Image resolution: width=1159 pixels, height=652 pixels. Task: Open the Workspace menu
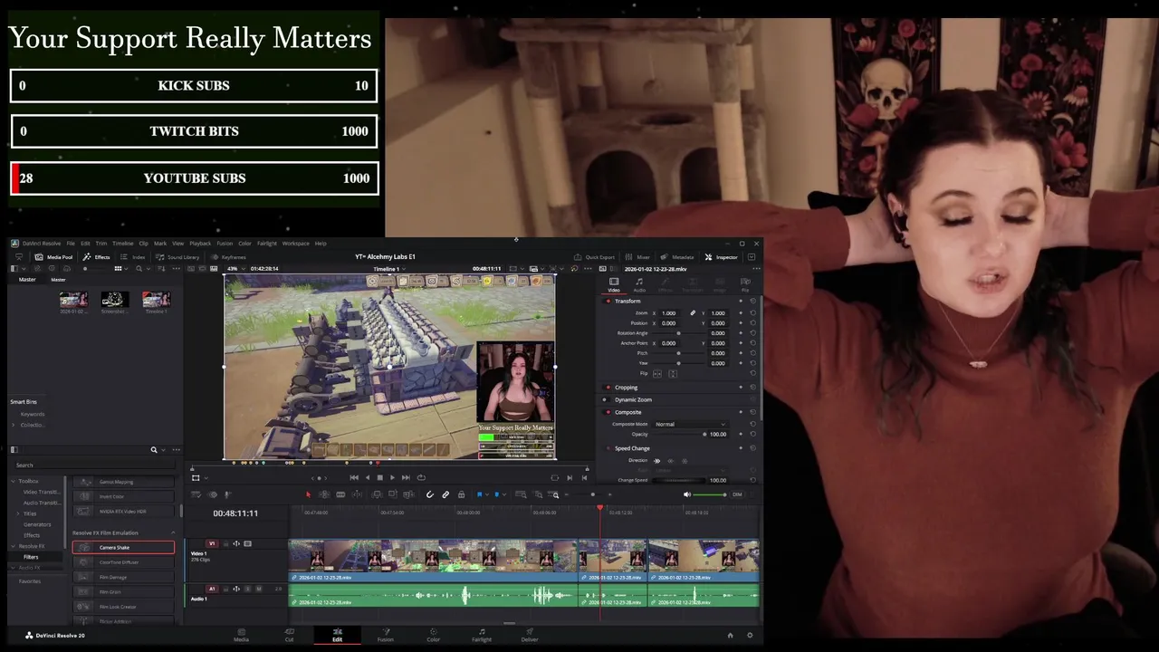tap(295, 244)
